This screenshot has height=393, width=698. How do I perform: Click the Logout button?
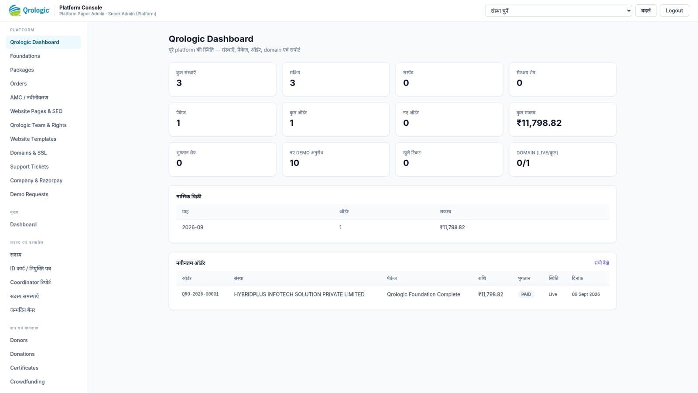click(x=674, y=10)
